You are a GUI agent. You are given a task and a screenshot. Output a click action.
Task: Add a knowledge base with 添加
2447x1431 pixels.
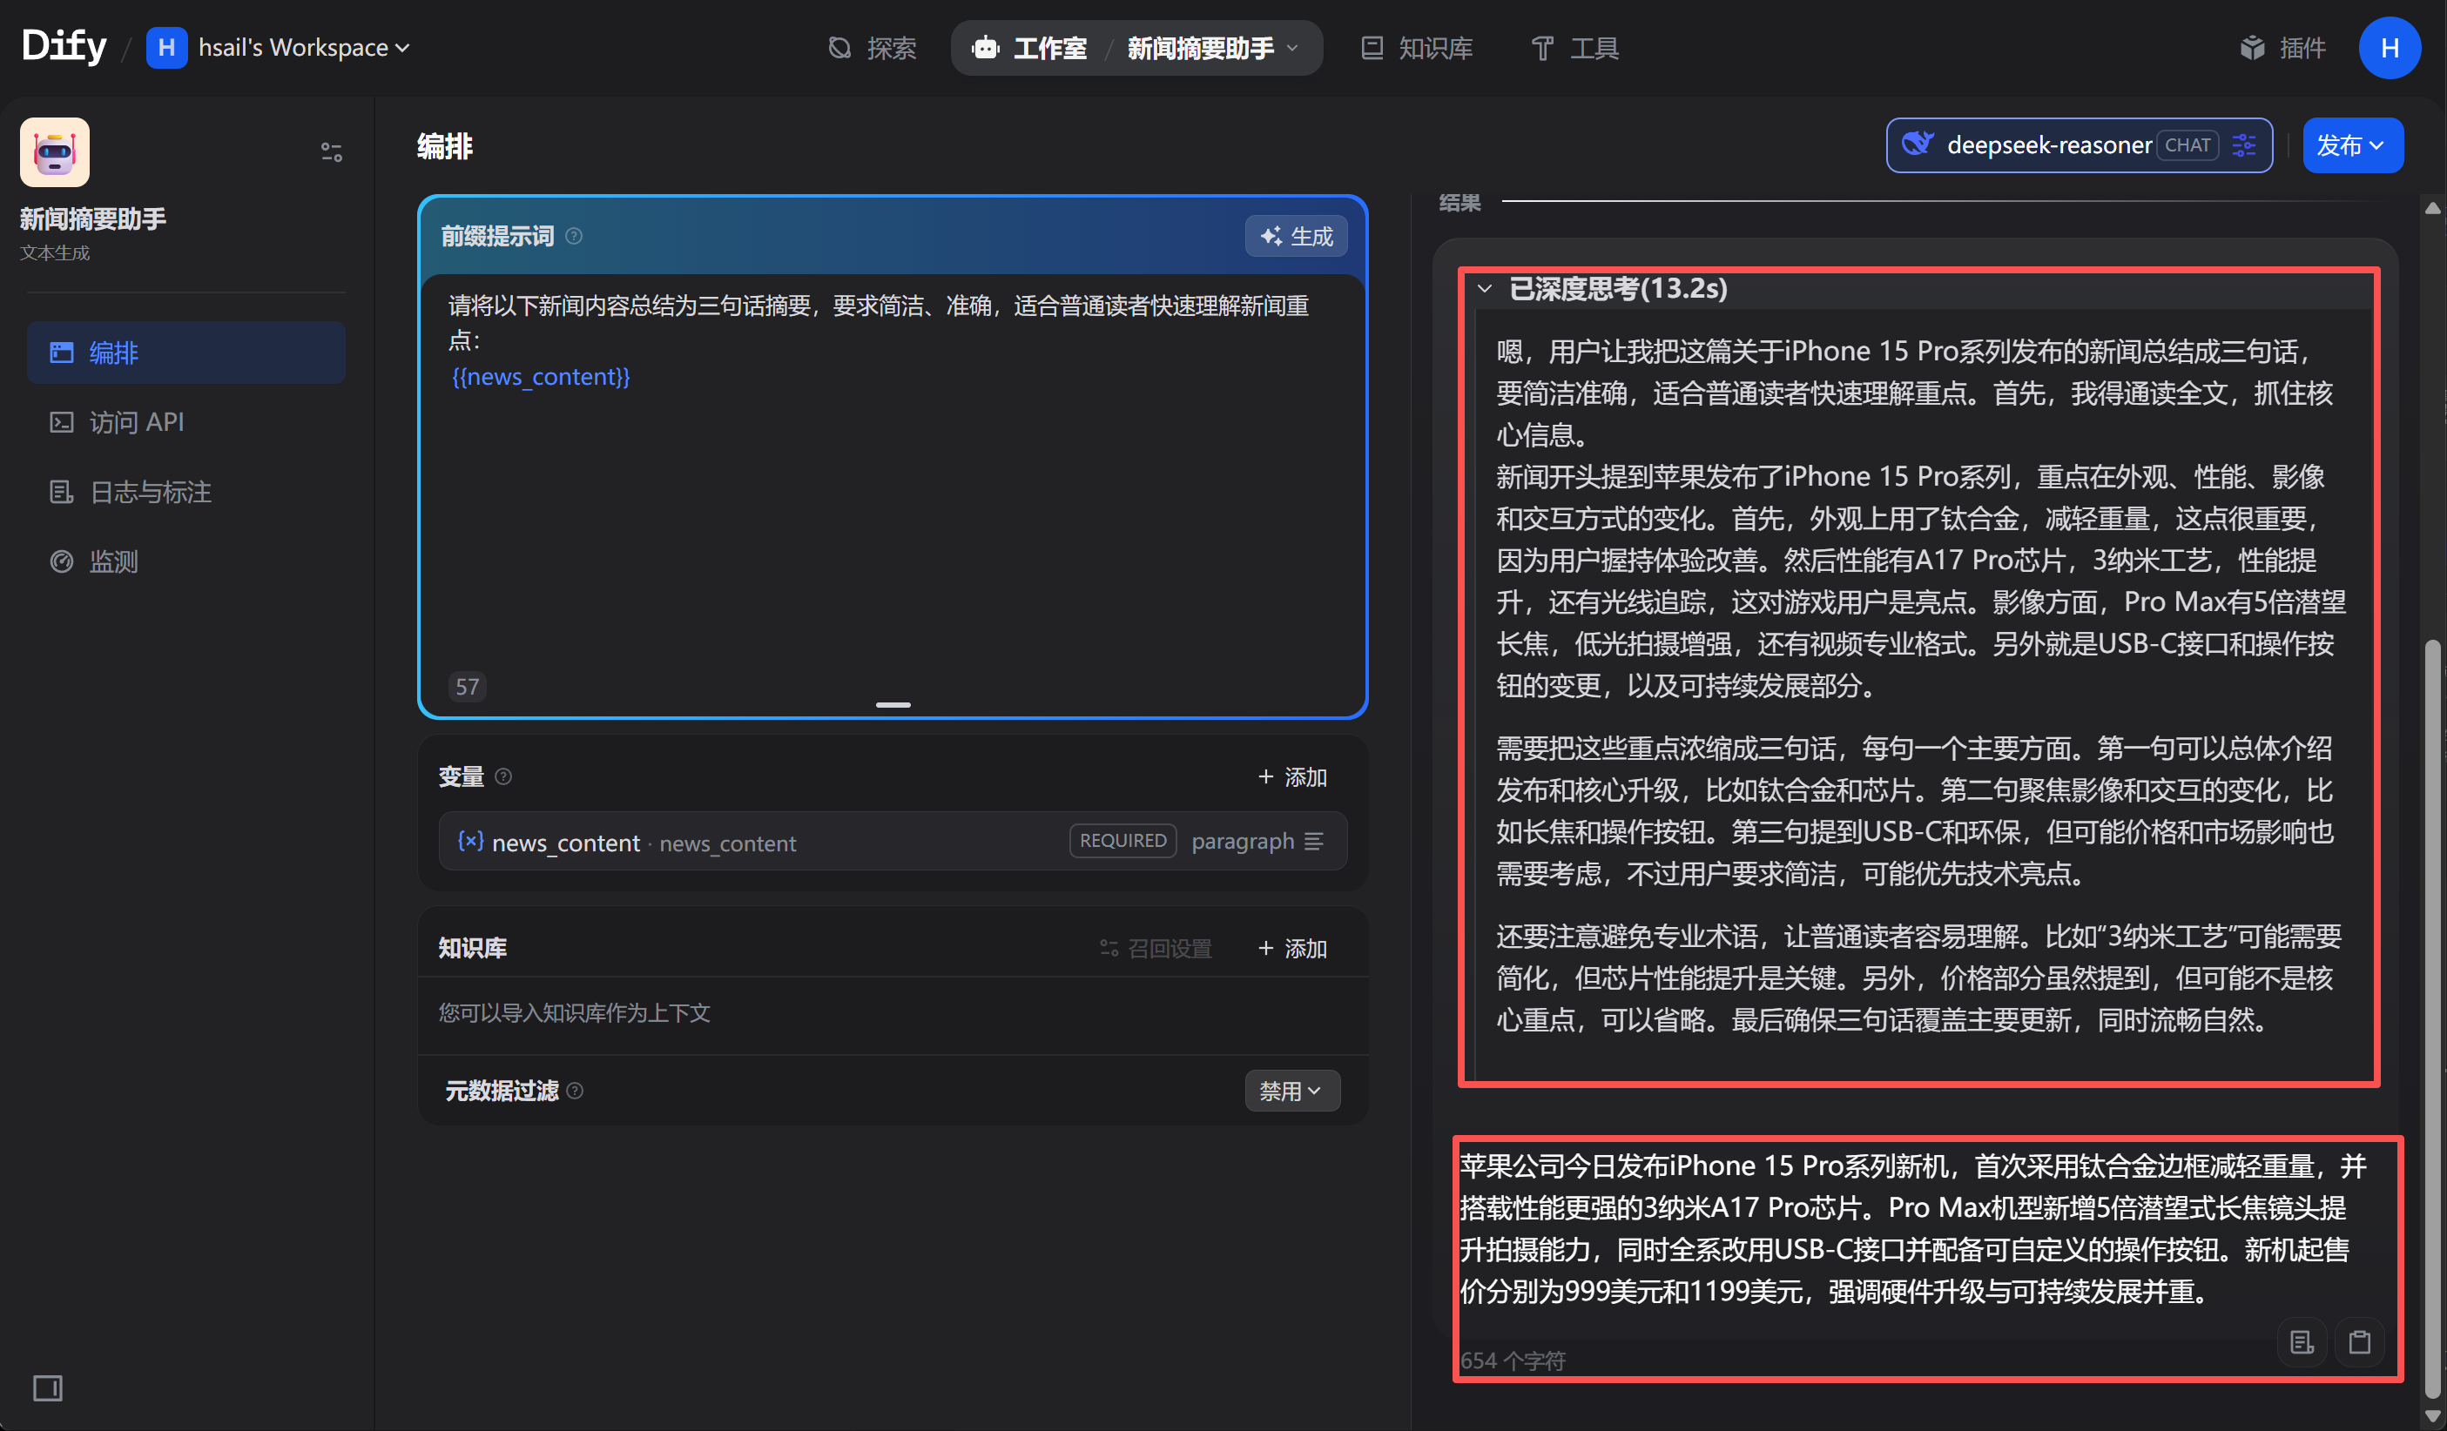(1292, 949)
